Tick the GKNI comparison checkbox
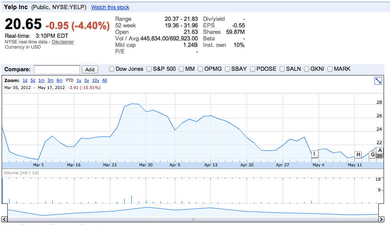This screenshot has height=225, width=390. (307, 69)
